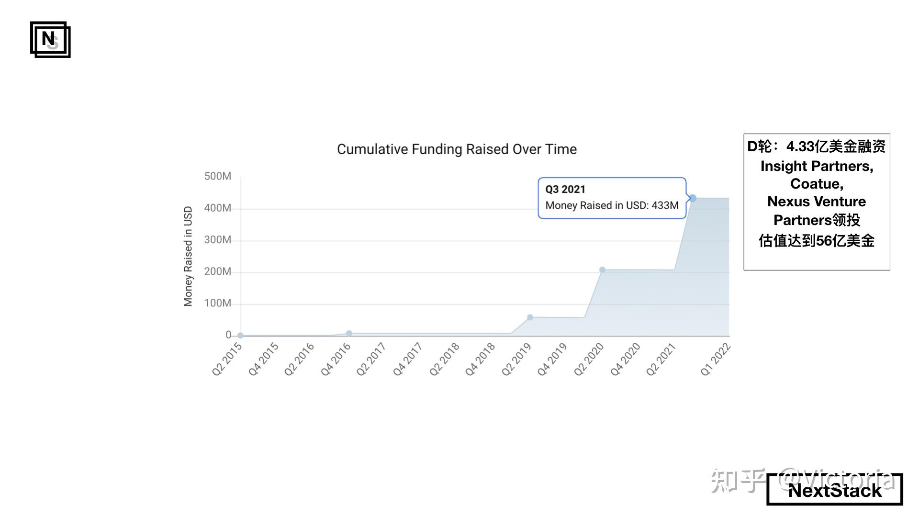This screenshot has height=517, width=919.
Task: Click the 500M y-axis label
Action: click(x=218, y=176)
